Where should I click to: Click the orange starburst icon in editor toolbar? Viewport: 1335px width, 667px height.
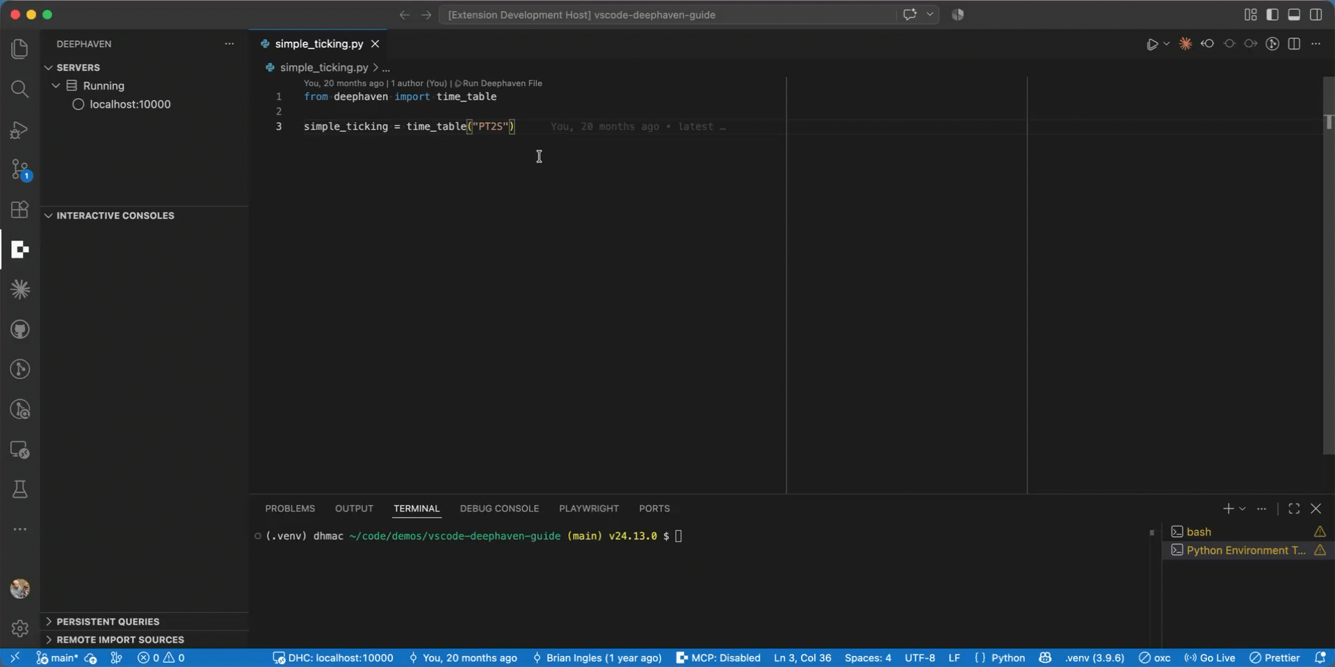(1186, 44)
